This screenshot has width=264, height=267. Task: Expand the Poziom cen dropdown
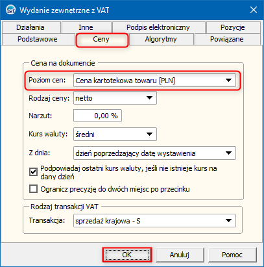pyautogui.click(x=154, y=81)
